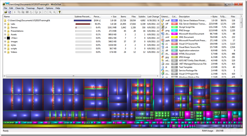Screen dimensions: 247x136
Task: Click the .jpg file type icon
Action: [163, 57]
